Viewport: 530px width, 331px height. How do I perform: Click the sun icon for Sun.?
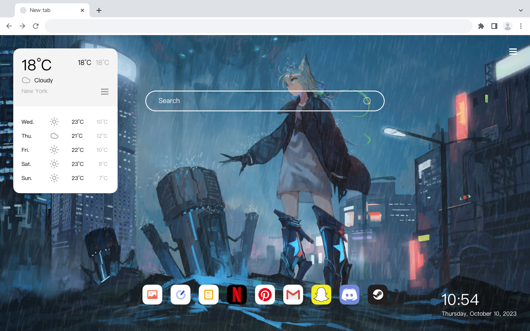coord(54,178)
